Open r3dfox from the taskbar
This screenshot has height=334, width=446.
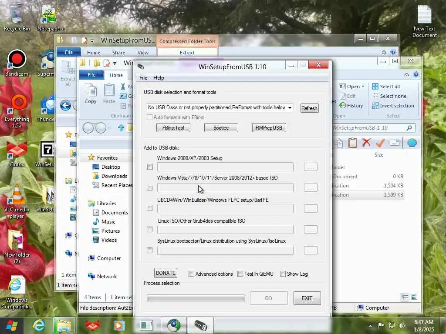93,325
